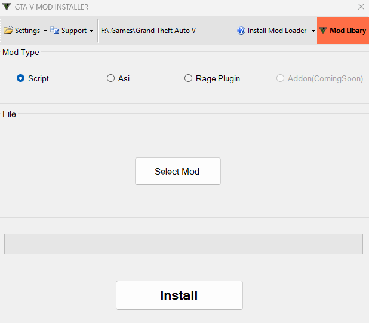Click the installation progress bar

click(x=183, y=244)
